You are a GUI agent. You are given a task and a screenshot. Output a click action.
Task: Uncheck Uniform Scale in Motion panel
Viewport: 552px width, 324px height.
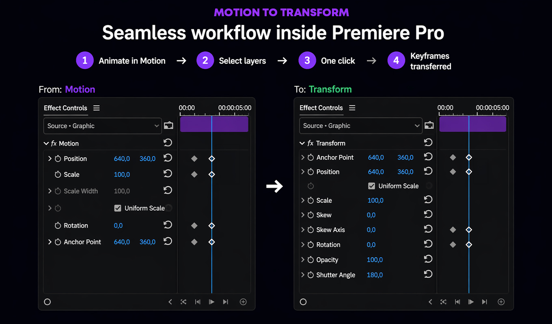coord(118,208)
